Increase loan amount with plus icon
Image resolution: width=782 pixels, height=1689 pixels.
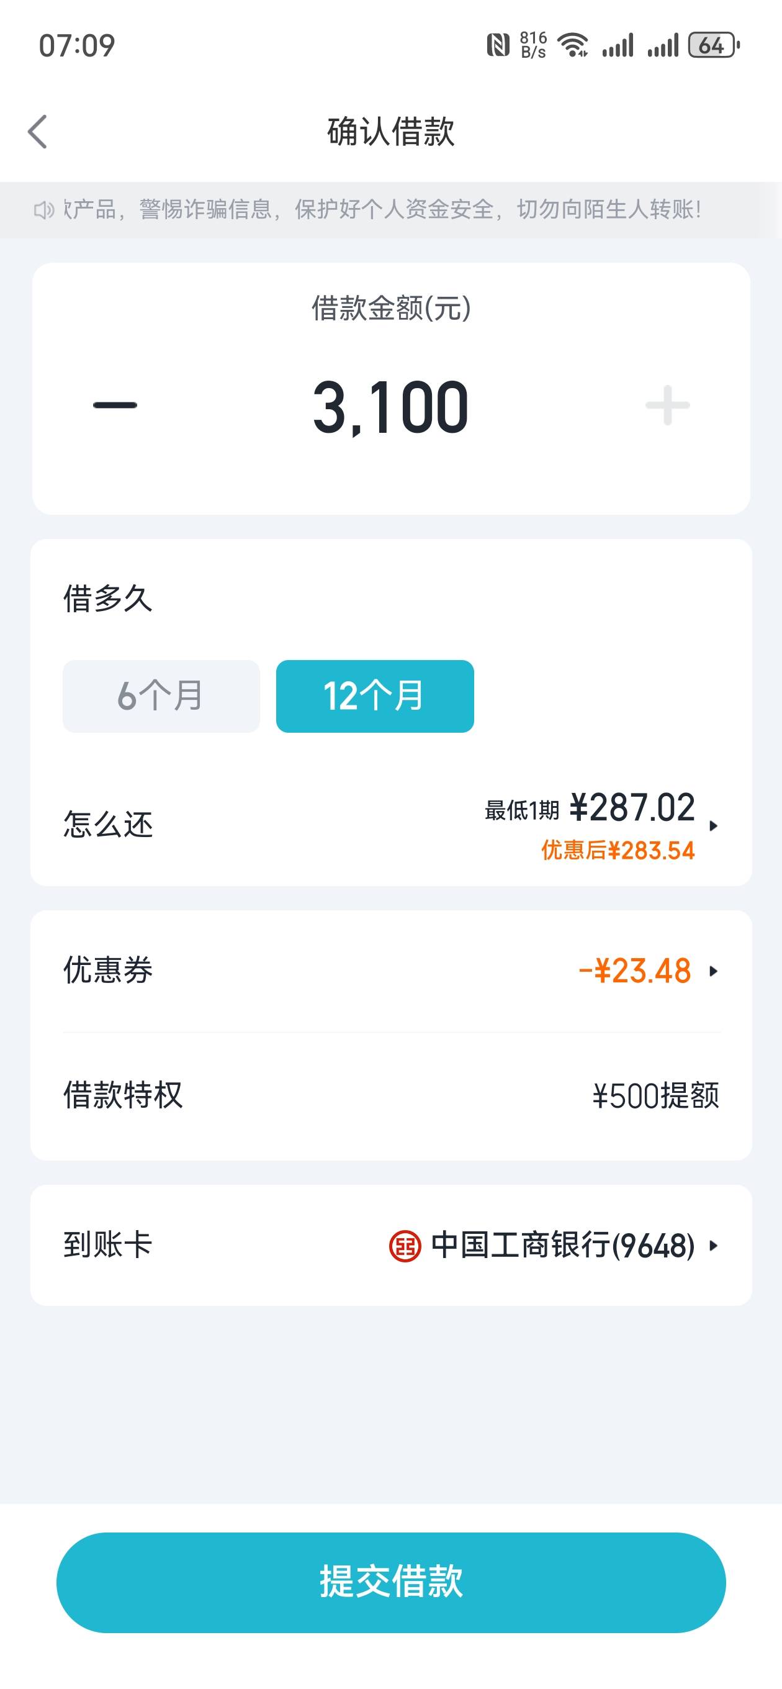pyautogui.click(x=667, y=405)
